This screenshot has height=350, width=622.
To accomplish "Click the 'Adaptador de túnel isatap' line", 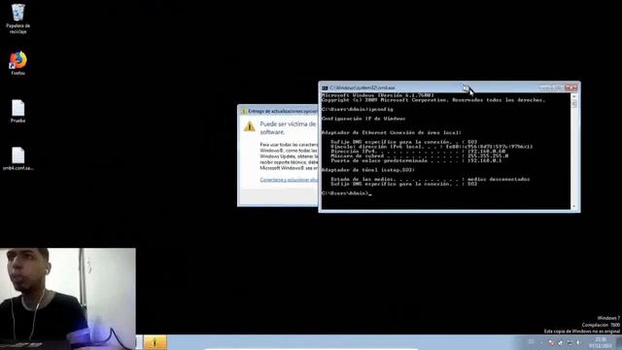I will [x=368, y=170].
